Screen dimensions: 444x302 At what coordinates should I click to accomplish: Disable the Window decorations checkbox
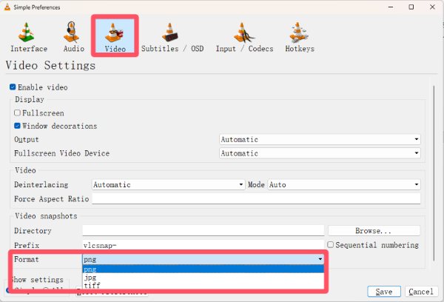[18, 126]
